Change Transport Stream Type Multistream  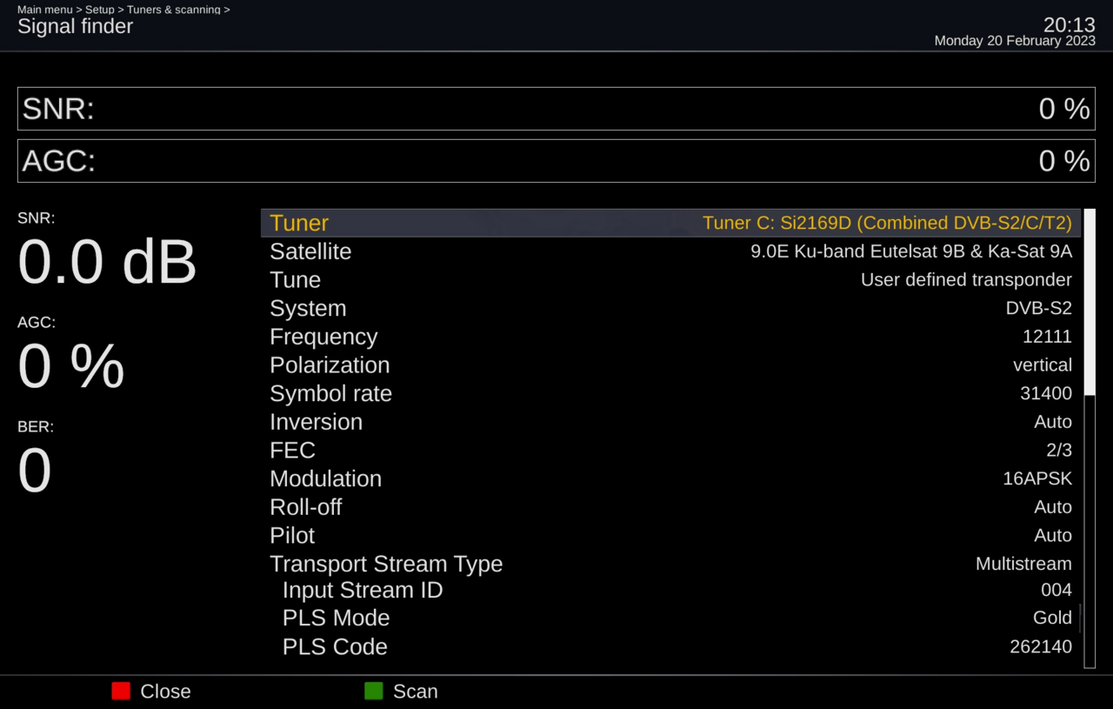[670, 564]
